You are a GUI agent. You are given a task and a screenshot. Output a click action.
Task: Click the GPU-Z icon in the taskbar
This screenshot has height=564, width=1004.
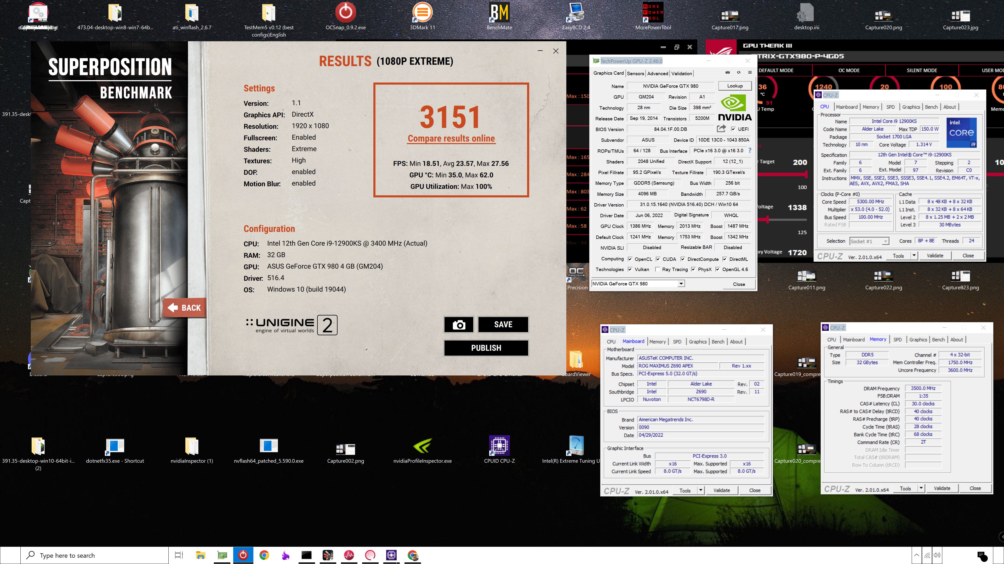[x=222, y=555]
